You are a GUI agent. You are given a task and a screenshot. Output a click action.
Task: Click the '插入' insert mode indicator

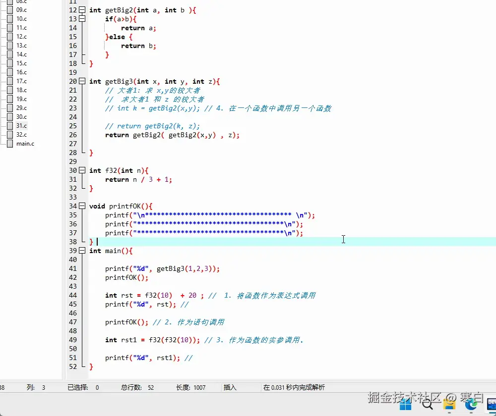230,387
